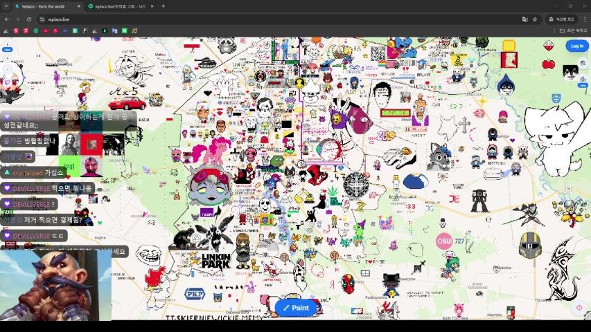Click the trollface pixel art
Viewport: 591px width, 332px height.
click(148, 256)
